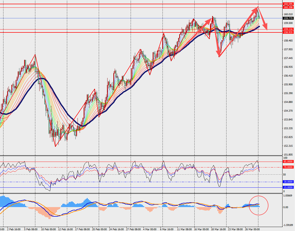The height and width of the screenshot is (231, 295).
Task: Click the 70.0000 oscillator level label
Action: tap(288, 167)
